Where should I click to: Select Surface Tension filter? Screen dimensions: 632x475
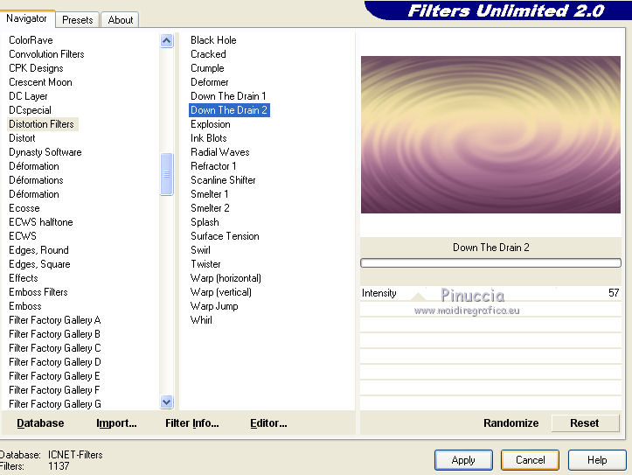[x=225, y=236]
